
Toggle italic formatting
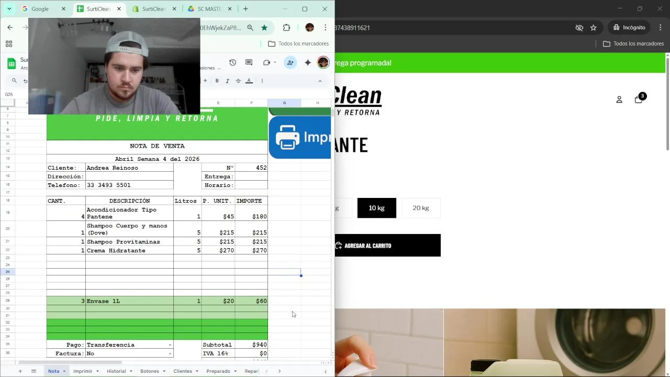227,81
